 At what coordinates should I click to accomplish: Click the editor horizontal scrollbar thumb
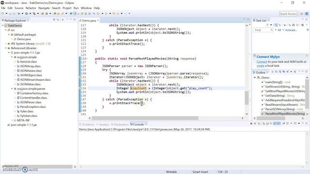click(145, 118)
